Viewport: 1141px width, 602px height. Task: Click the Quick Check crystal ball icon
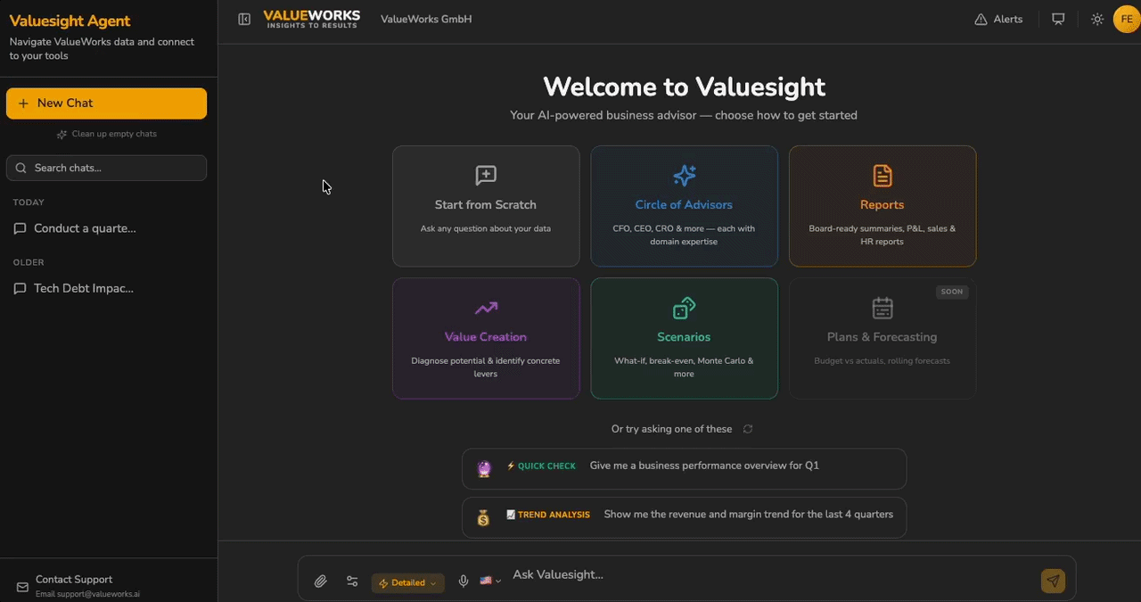click(484, 468)
